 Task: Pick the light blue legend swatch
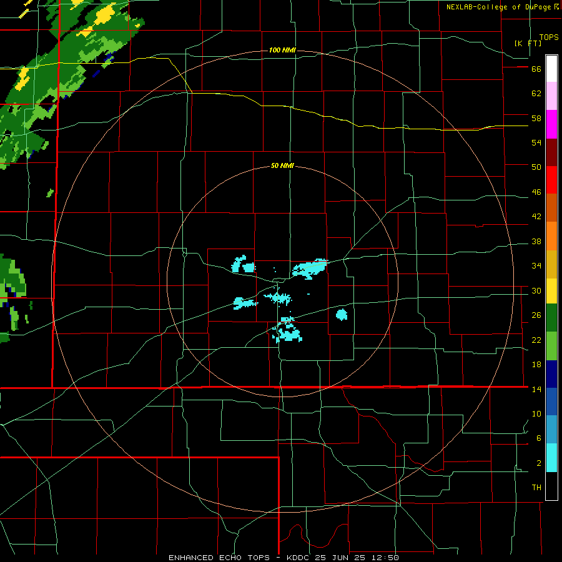pos(551,429)
